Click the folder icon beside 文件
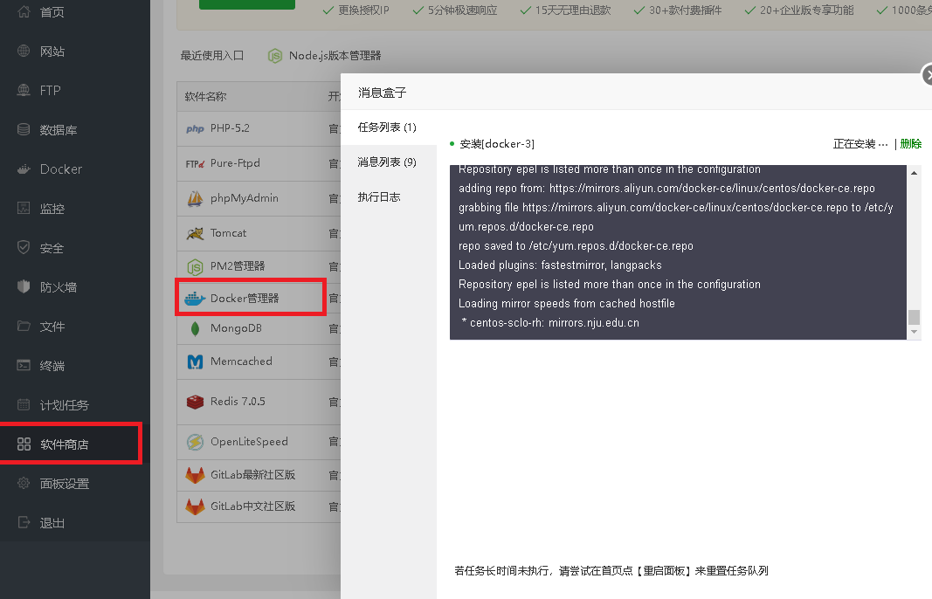The image size is (932, 599). click(24, 327)
